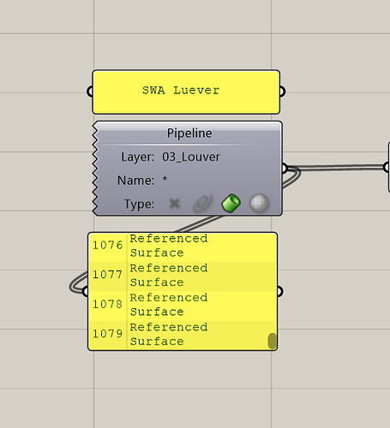Click the input grip of the right-edge component
390x428 pixels.
pos(387,167)
